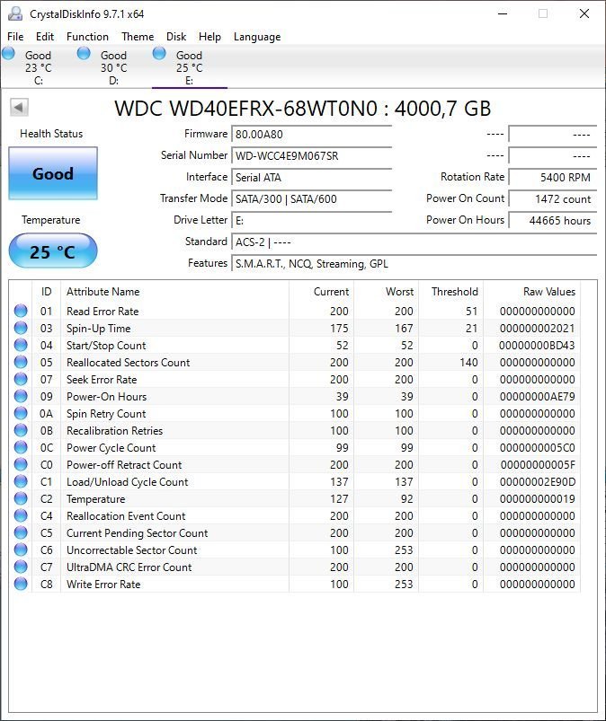Image resolution: width=606 pixels, height=721 pixels.
Task: Click the Serial Number field
Action: pyautogui.click(x=311, y=155)
